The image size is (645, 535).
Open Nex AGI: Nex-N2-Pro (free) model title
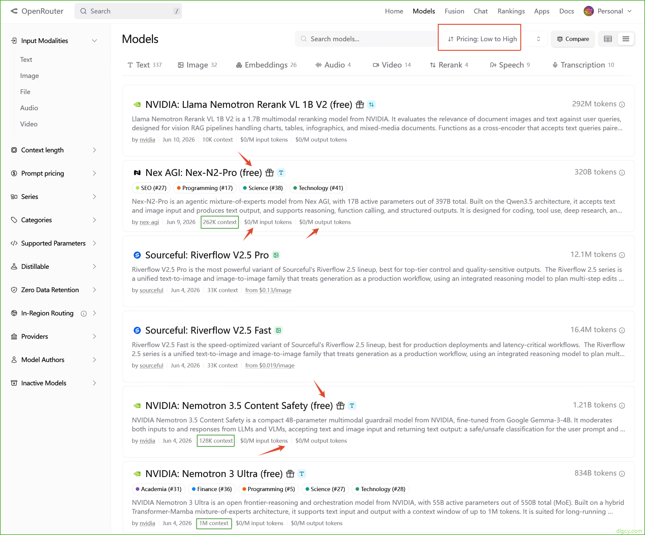(204, 173)
